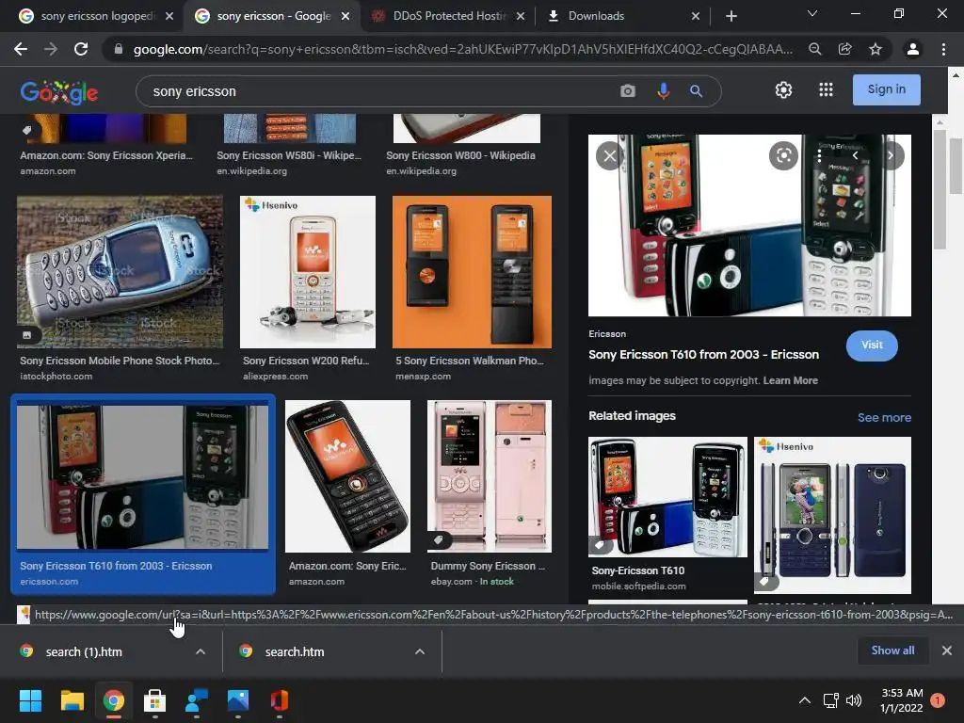
Task: Open Sony Ericsson W200 aliexpress thumbnail
Action: click(308, 272)
